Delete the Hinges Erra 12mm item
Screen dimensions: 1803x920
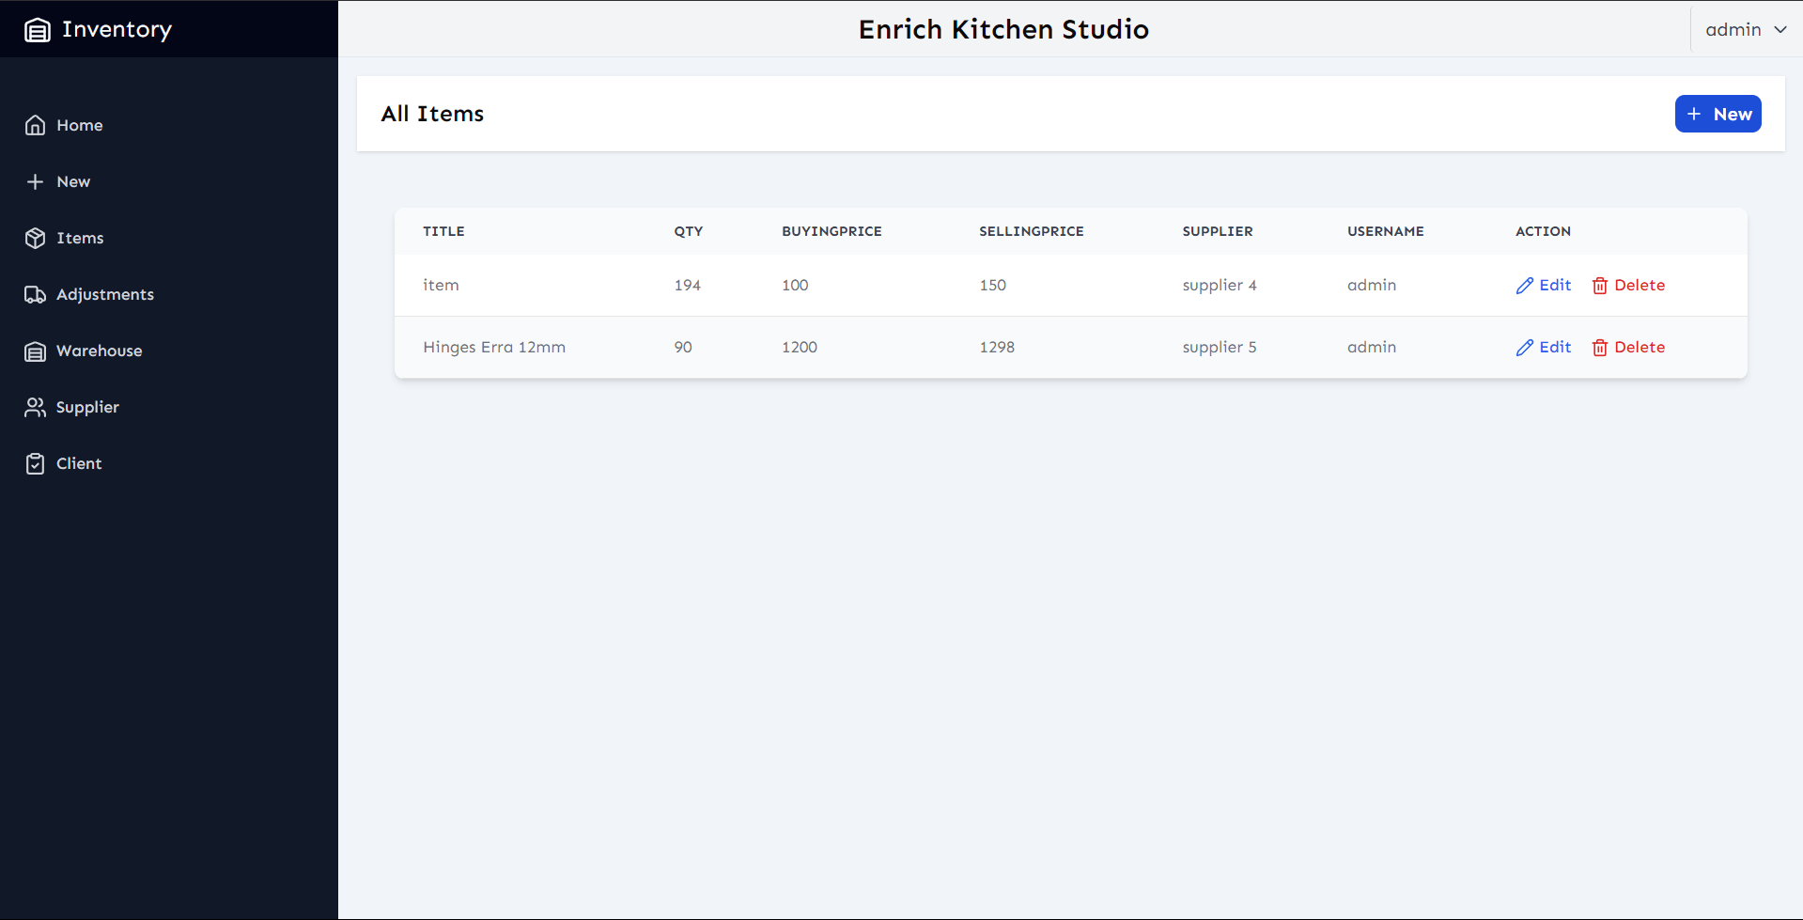[x=1629, y=347]
